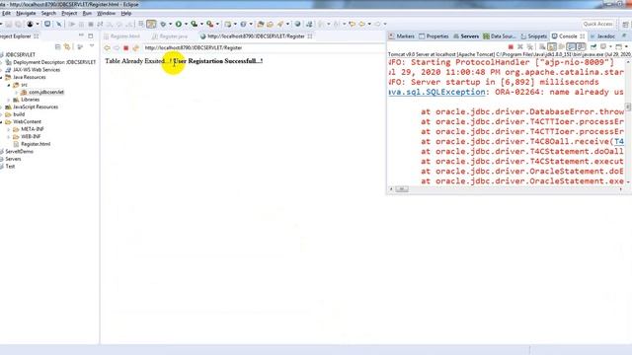Viewport: 632px width, 355px height.
Task: Open the display selected console dropdown
Action: (610, 47)
